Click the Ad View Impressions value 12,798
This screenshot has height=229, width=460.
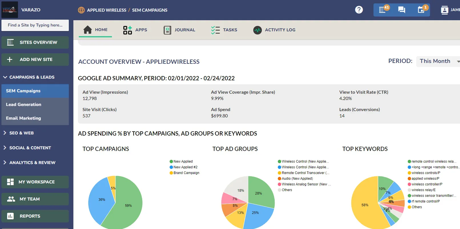point(90,99)
